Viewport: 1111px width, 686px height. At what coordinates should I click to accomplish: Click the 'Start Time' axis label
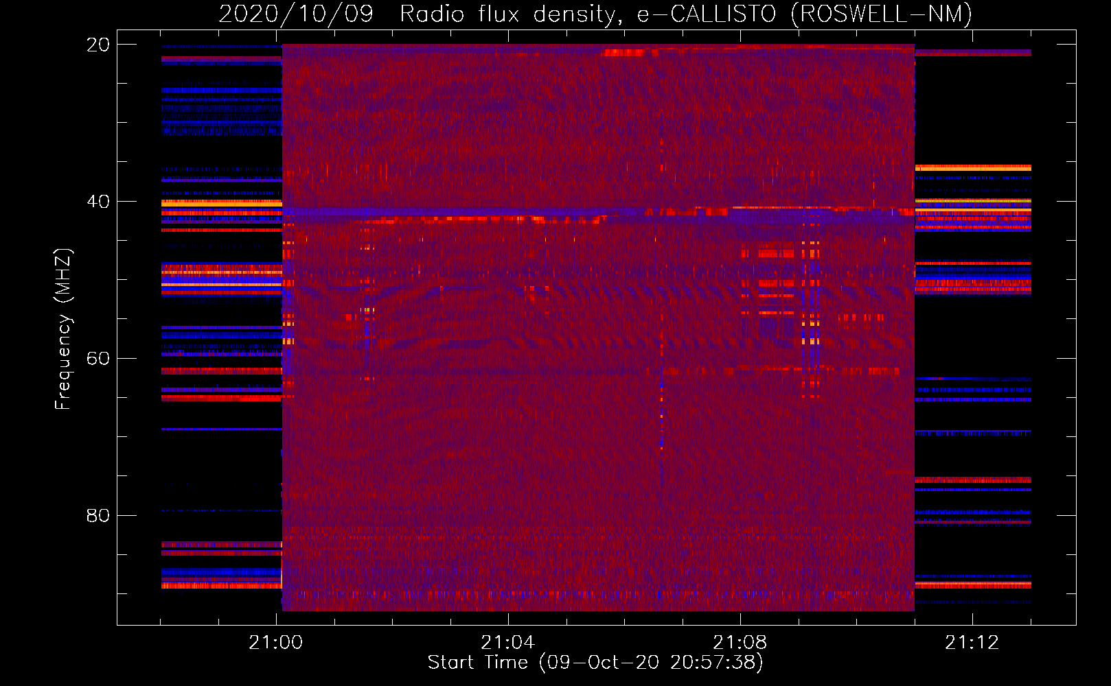(x=595, y=662)
